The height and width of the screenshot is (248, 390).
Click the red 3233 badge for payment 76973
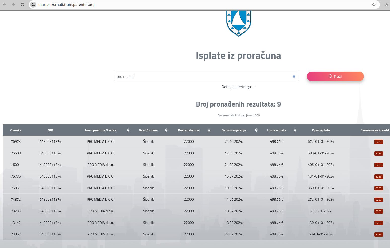pyautogui.click(x=378, y=142)
